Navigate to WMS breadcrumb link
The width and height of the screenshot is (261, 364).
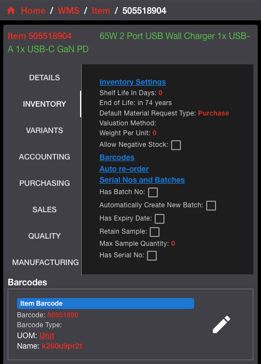point(69,10)
